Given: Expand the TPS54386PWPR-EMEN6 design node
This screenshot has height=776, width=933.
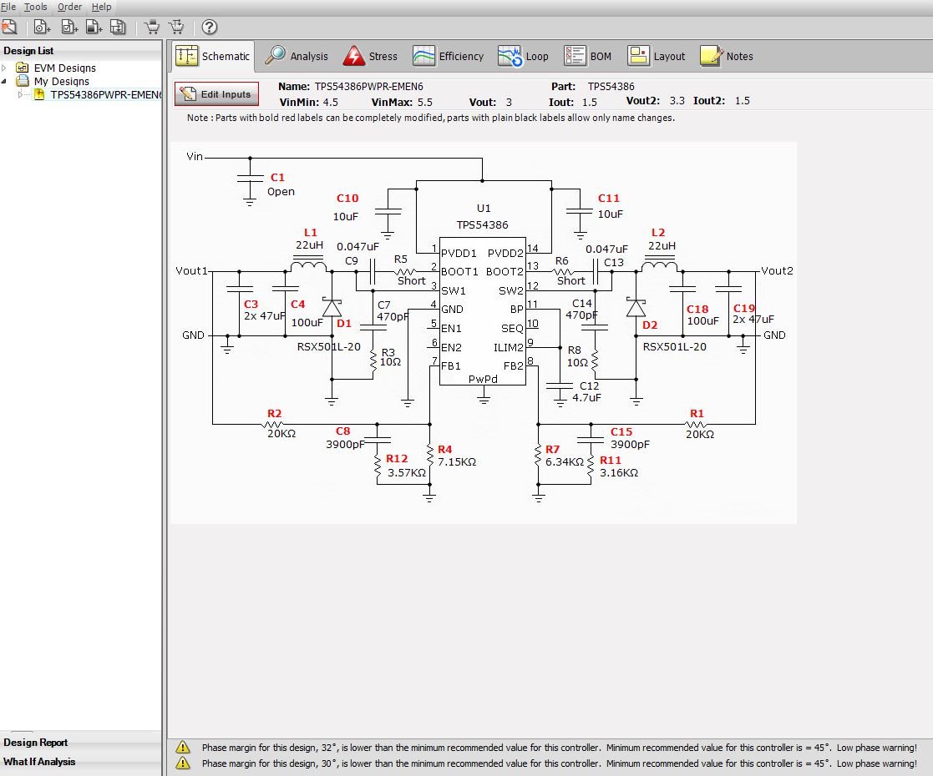Looking at the screenshot, I should (x=20, y=94).
